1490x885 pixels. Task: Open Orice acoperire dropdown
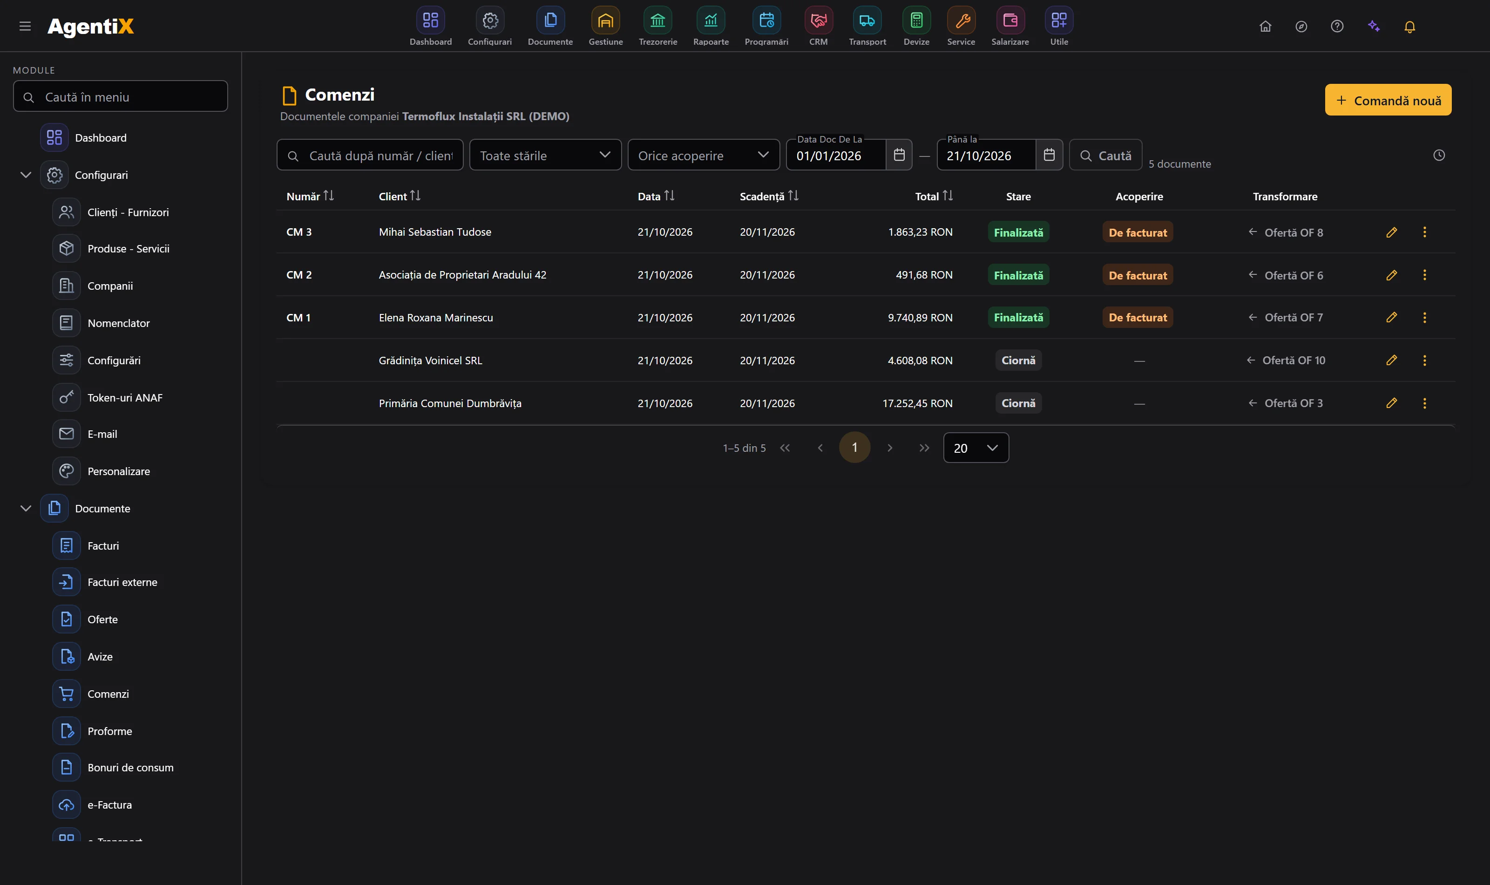pyautogui.click(x=703, y=155)
